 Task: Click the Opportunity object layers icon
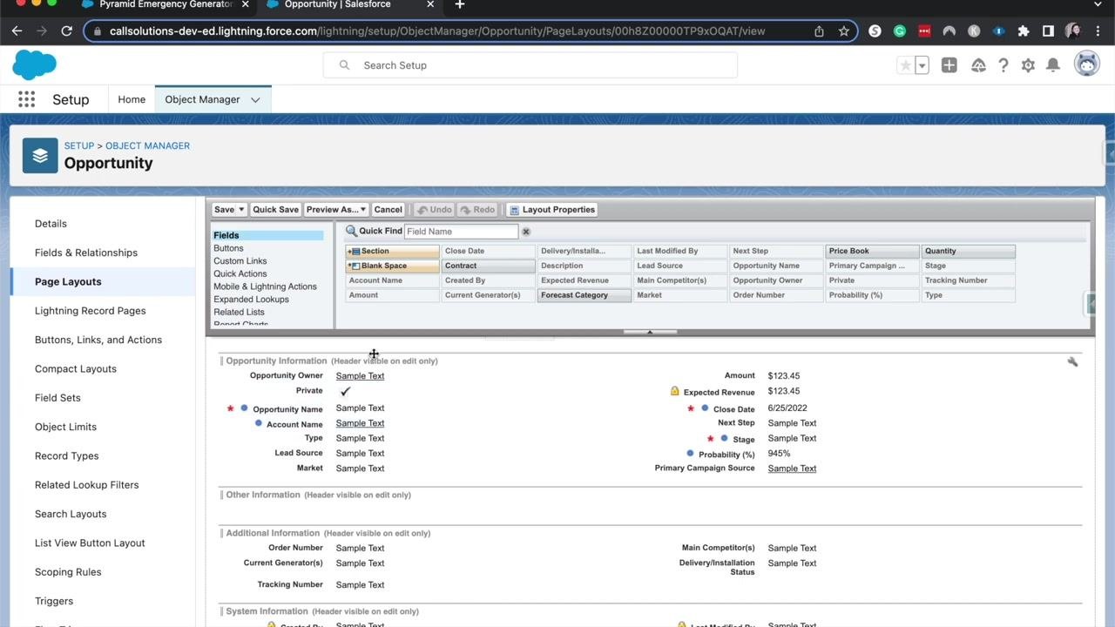click(x=40, y=155)
